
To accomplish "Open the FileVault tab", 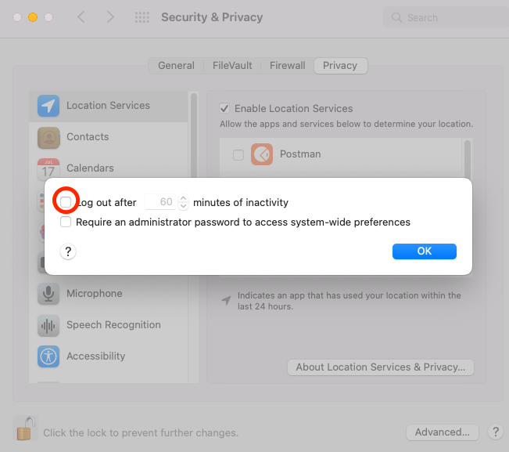I will tap(232, 66).
